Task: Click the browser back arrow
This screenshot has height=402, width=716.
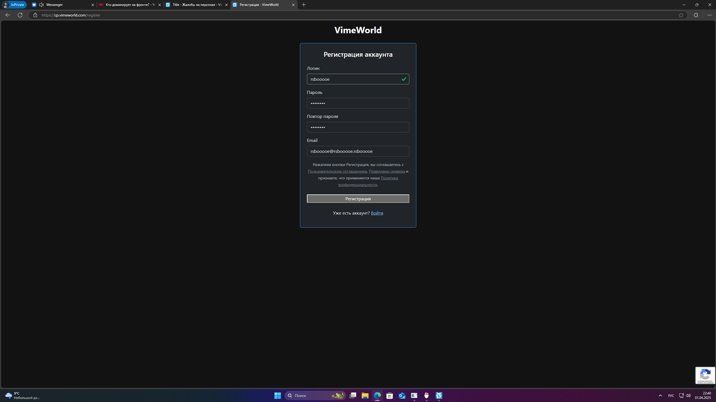Action: click(8, 15)
